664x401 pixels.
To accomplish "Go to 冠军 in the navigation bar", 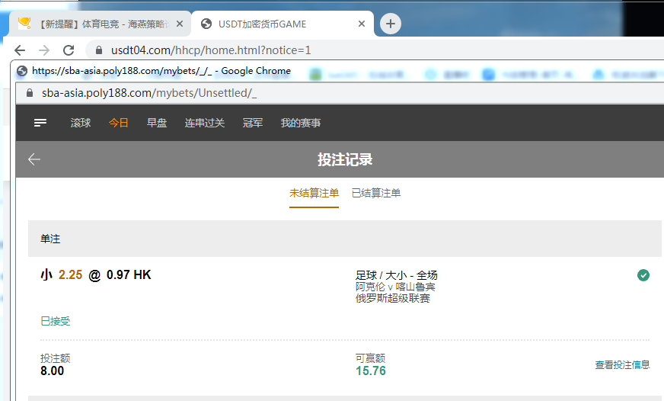I will pos(253,123).
